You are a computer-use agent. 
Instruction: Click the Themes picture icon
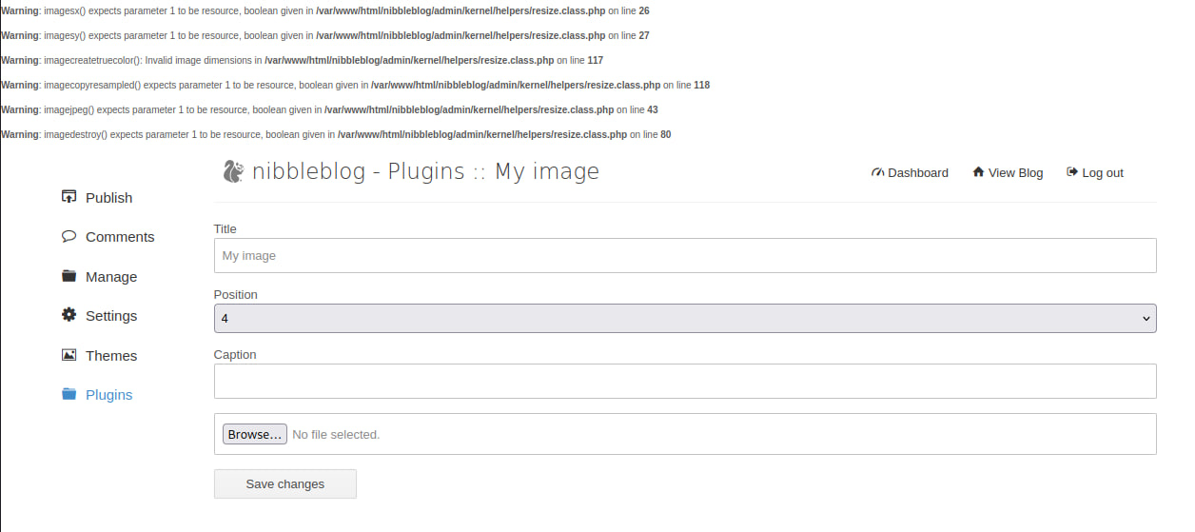(x=69, y=355)
